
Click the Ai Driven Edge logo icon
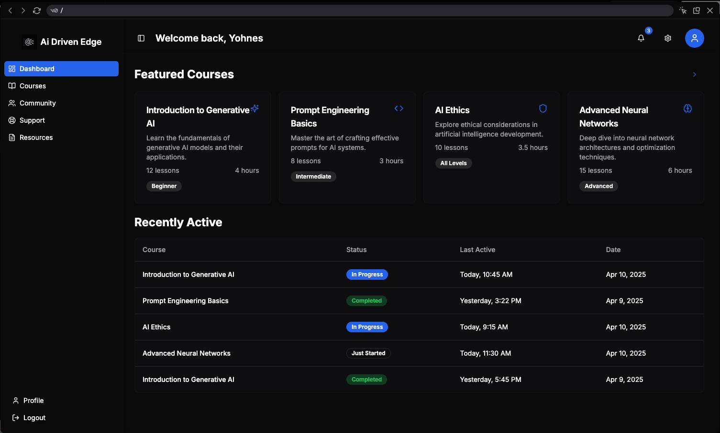click(29, 42)
